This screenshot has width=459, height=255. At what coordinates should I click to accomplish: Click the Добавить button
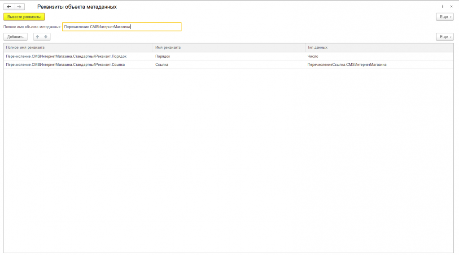[x=15, y=37]
